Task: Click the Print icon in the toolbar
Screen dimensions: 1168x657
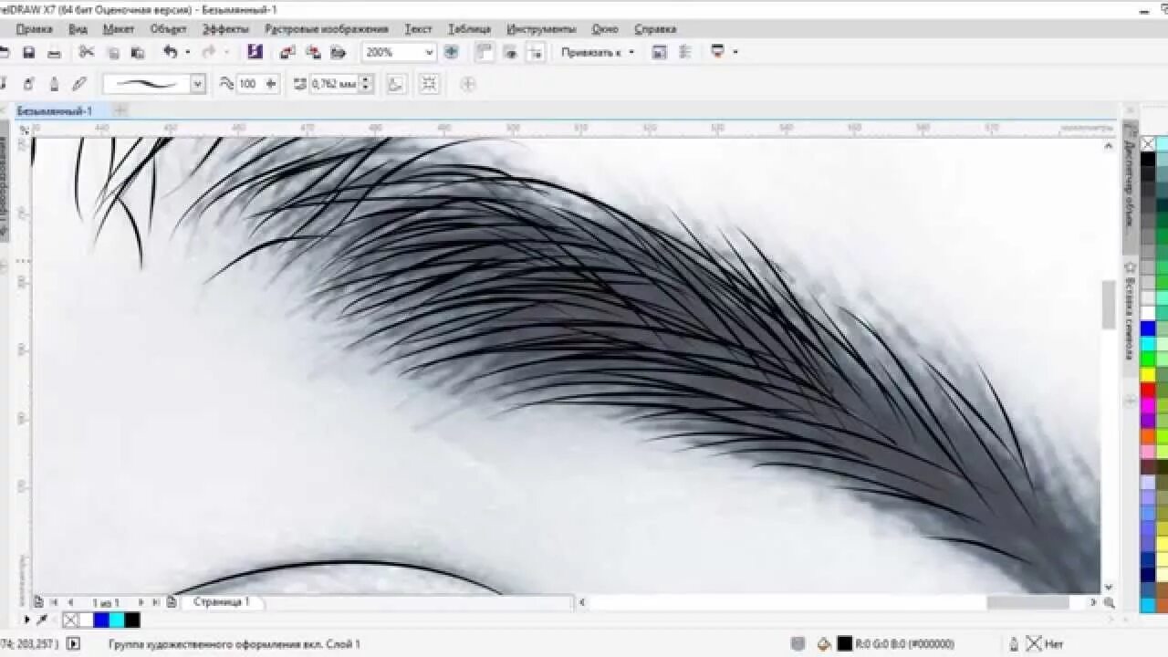Action: click(x=54, y=53)
